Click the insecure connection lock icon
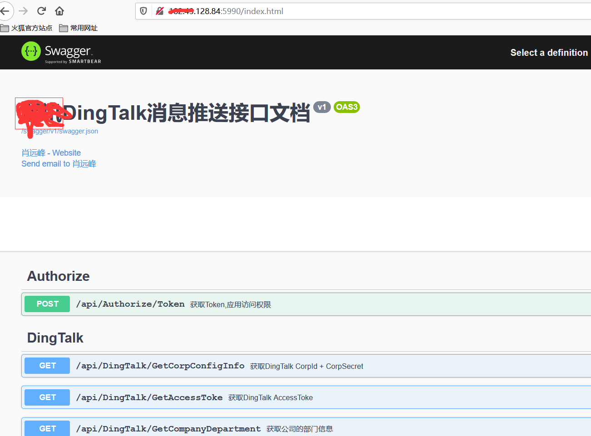 pyautogui.click(x=160, y=11)
